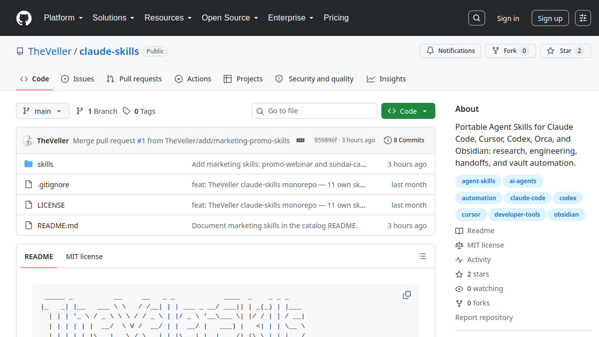Image resolution: width=599 pixels, height=337 pixels.
Task: Open the skills folder name
Action: 45,164
